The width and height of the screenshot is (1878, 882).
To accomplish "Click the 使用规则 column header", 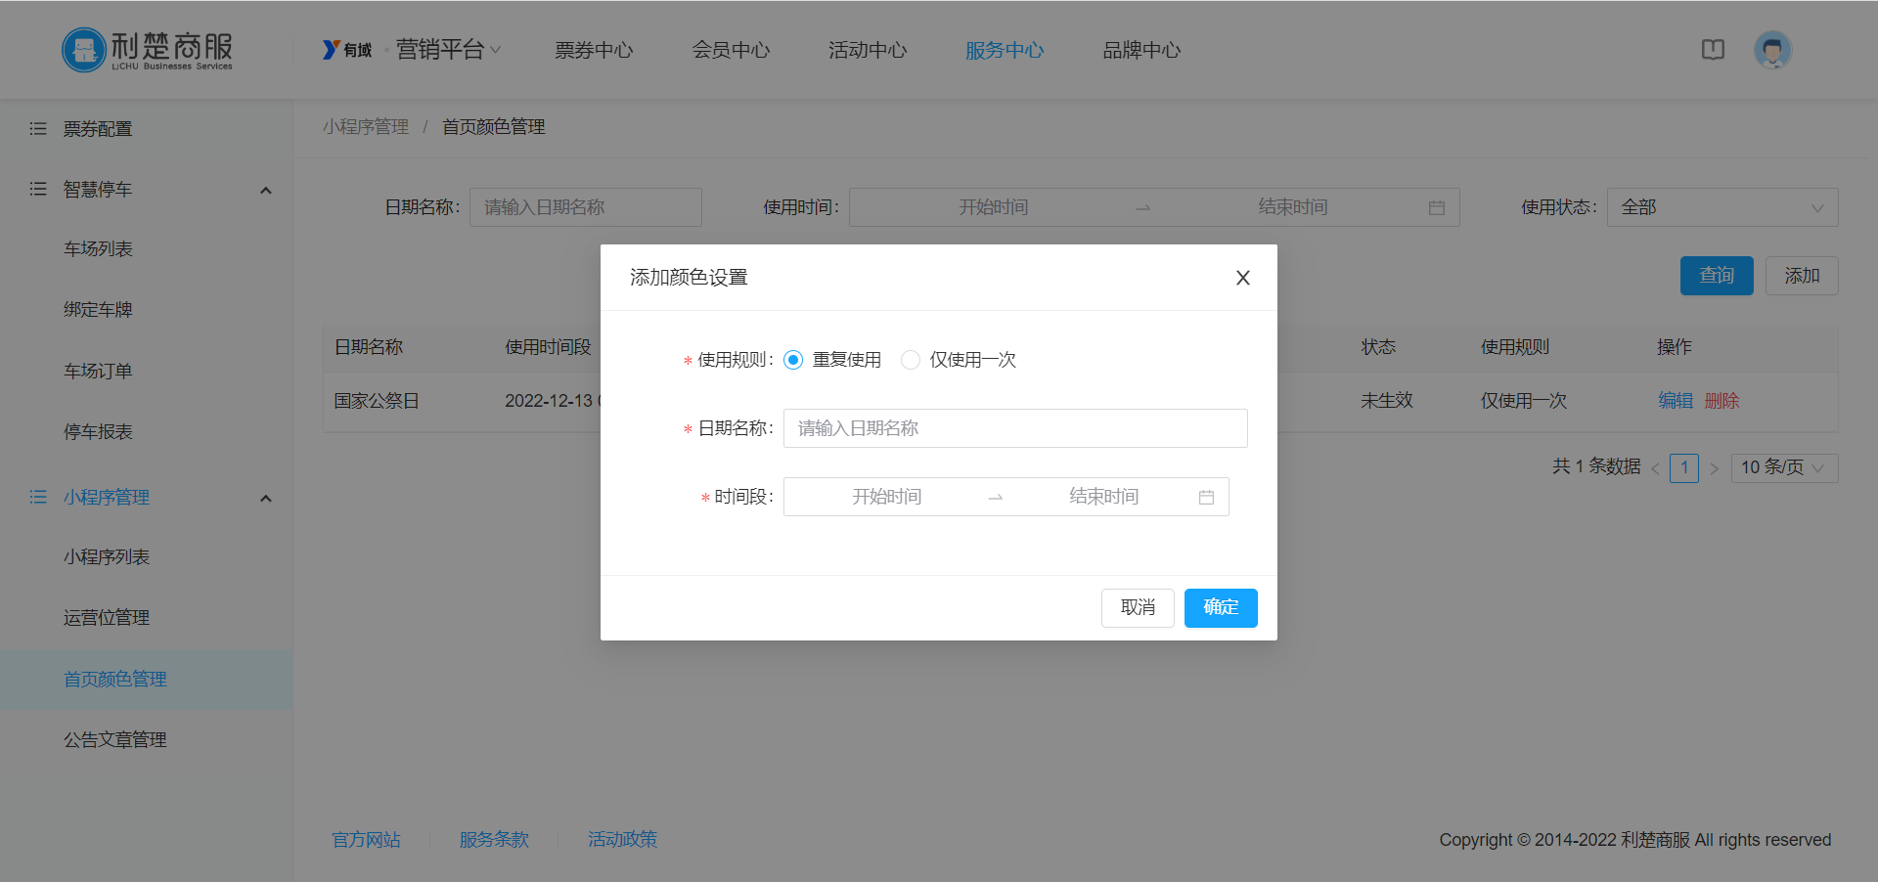I will [x=1514, y=347].
